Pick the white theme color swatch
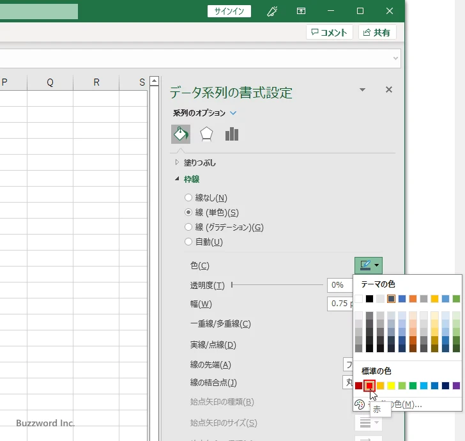This screenshot has width=465, height=441. pyautogui.click(x=358, y=298)
